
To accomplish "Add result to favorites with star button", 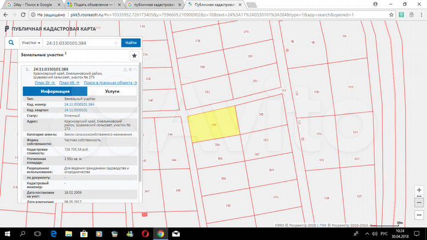I will pos(134,55).
